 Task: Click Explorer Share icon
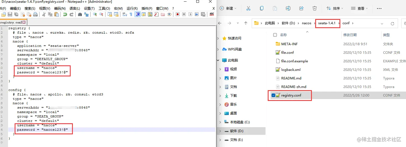pyautogui.click(x=301, y=8)
